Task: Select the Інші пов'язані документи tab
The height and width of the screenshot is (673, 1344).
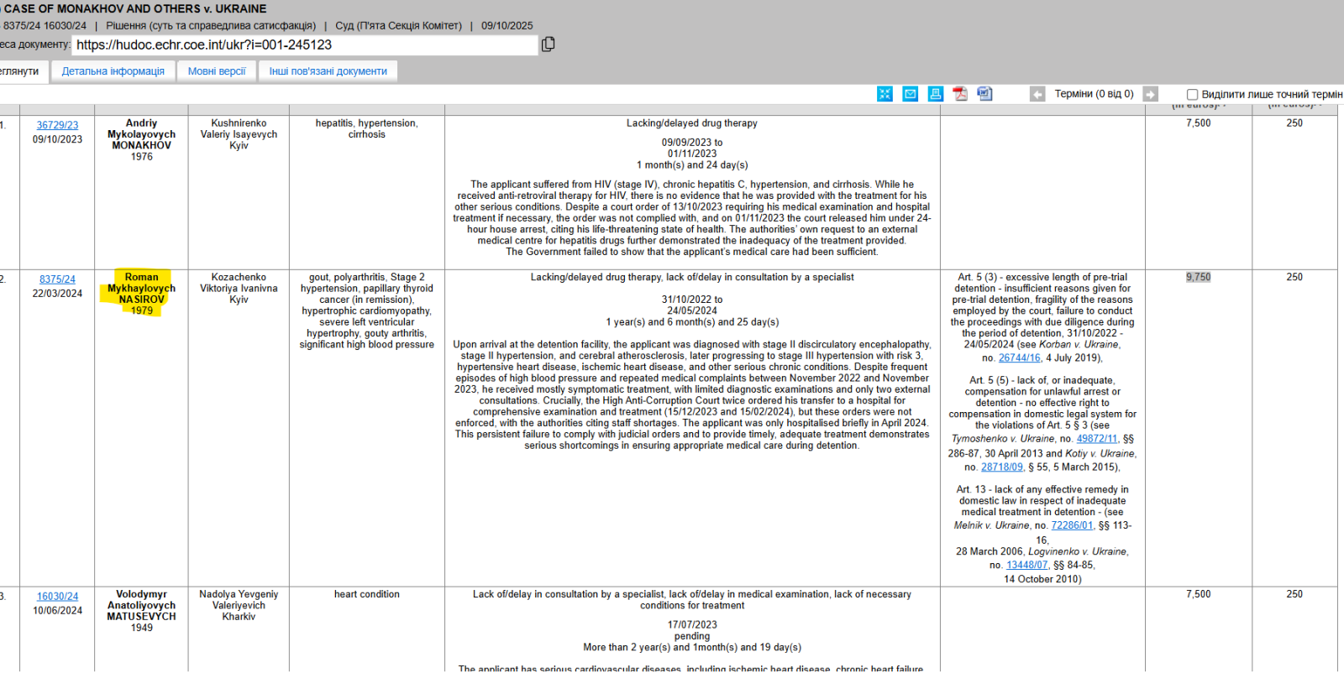Action: coord(328,71)
